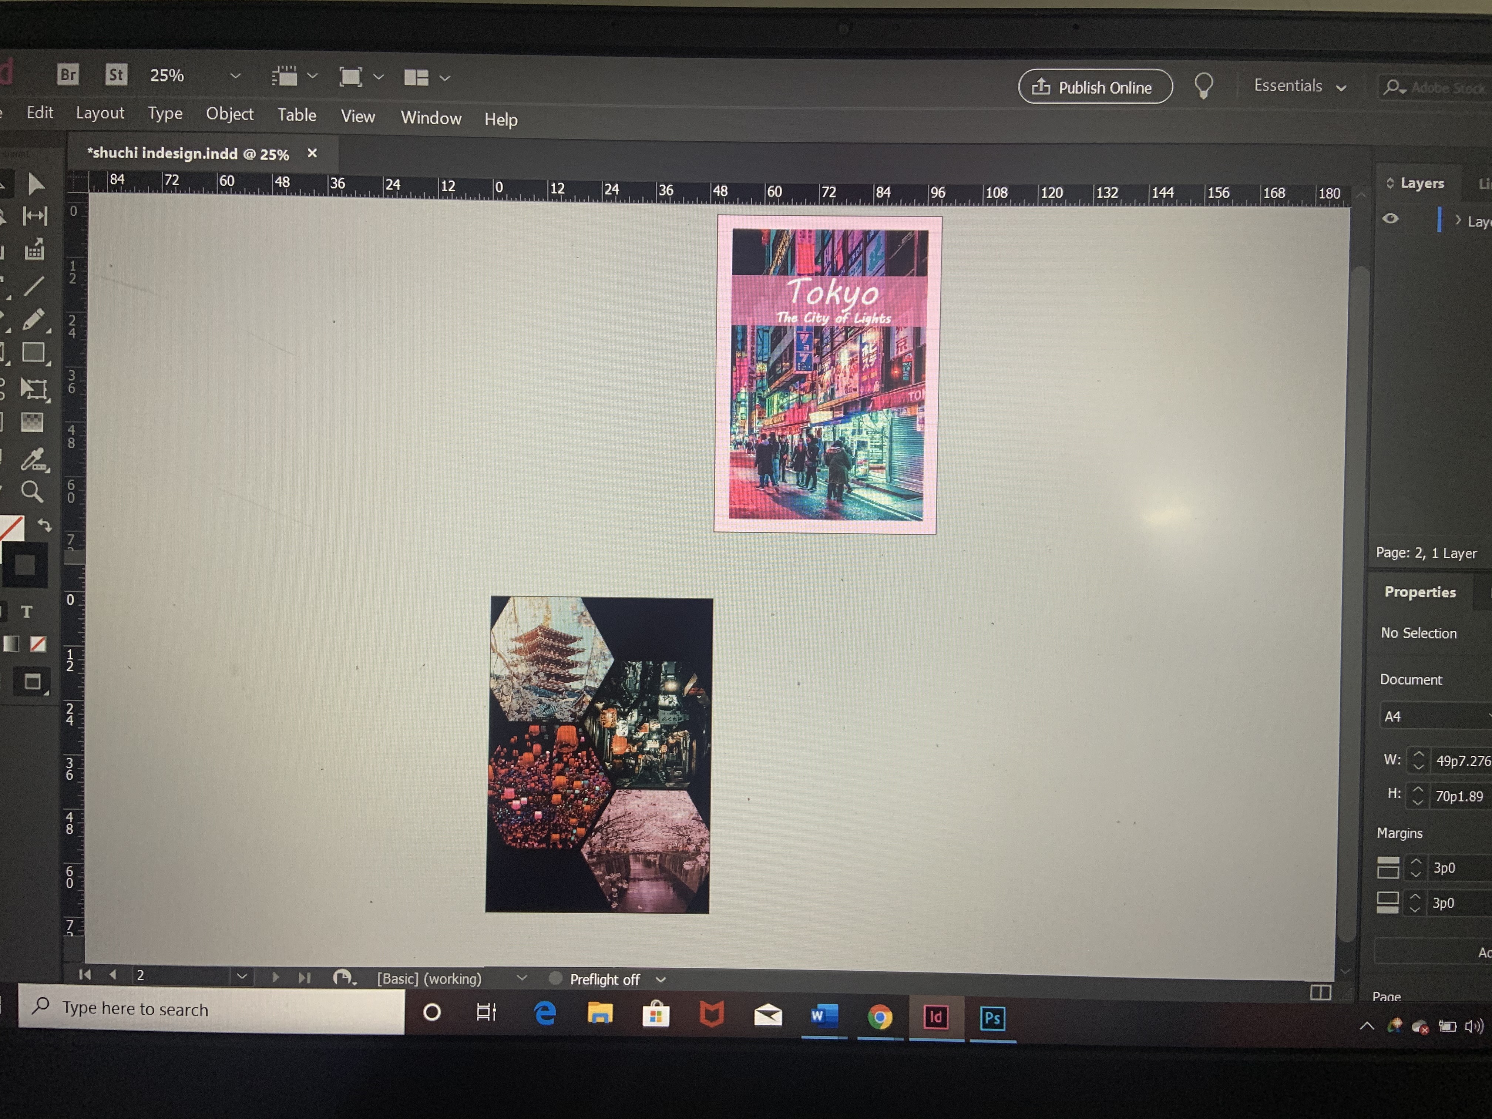The height and width of the screenshot is (1119, 1492).
Task: Open the Object menu
Action: pos(229,114)
